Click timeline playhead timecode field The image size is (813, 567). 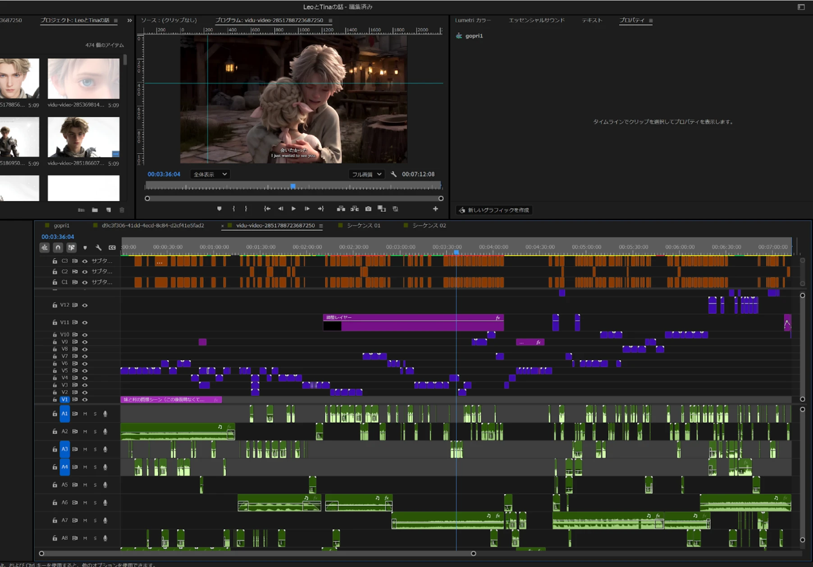coord(58,237)
